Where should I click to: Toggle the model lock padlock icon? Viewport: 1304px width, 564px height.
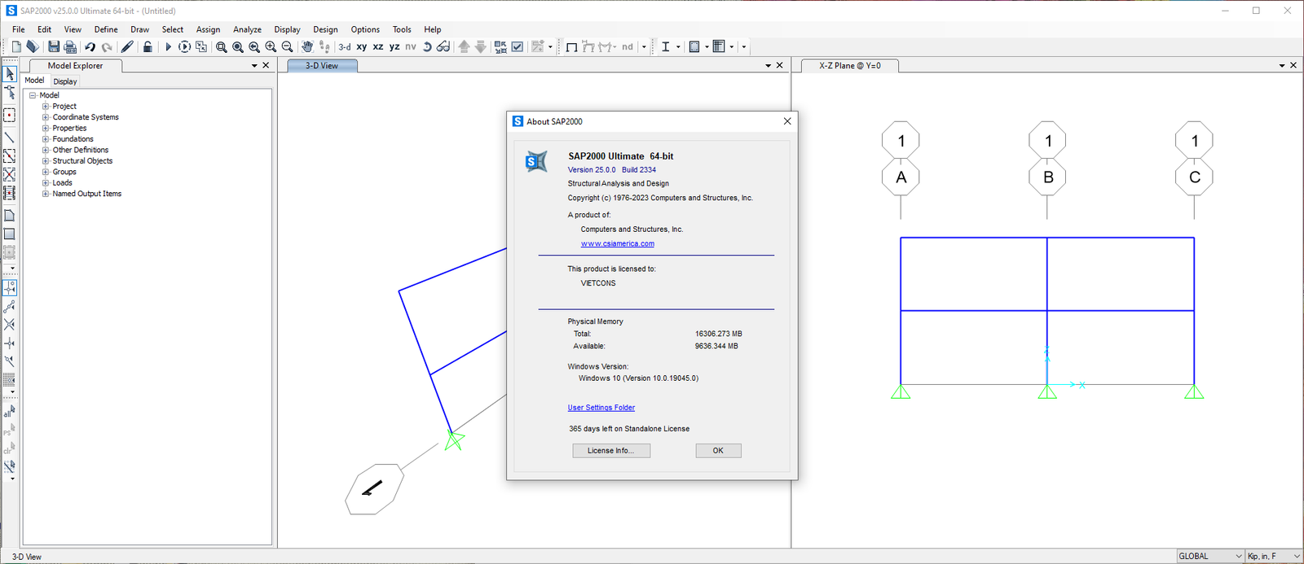148,47
